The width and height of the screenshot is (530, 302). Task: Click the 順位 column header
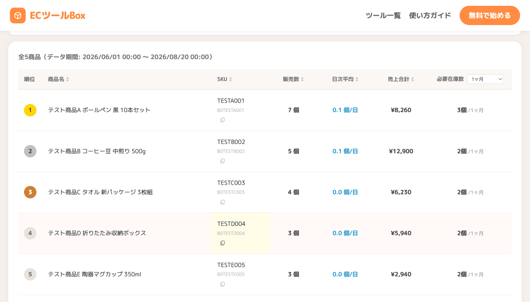[29, 79]
